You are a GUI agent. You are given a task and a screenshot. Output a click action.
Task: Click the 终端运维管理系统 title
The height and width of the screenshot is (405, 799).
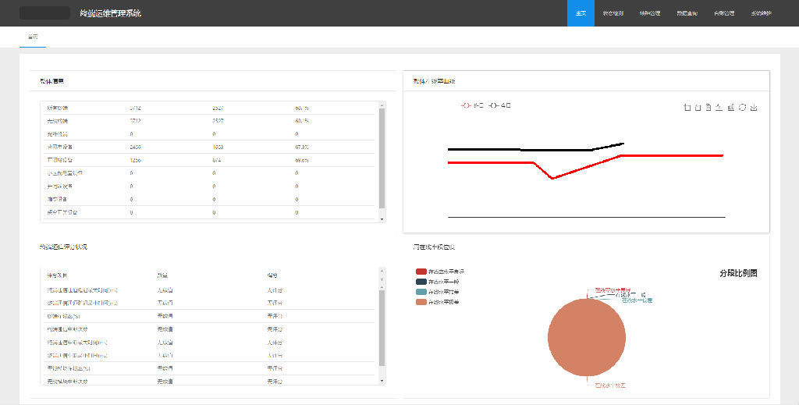[x=111, y=13]
